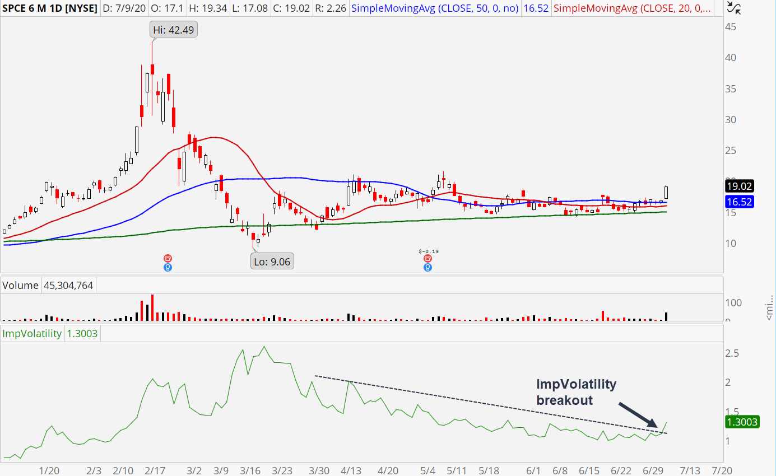This screenshot has width=776, height=476.
Task: Click the green 1.3003 volatility marker
Action: 741,423
